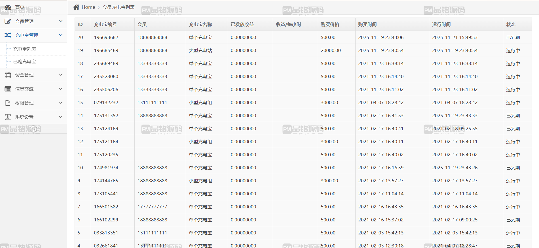Click the Home house icon in breadcrumb
539x248 pixels.
[76, 7]
